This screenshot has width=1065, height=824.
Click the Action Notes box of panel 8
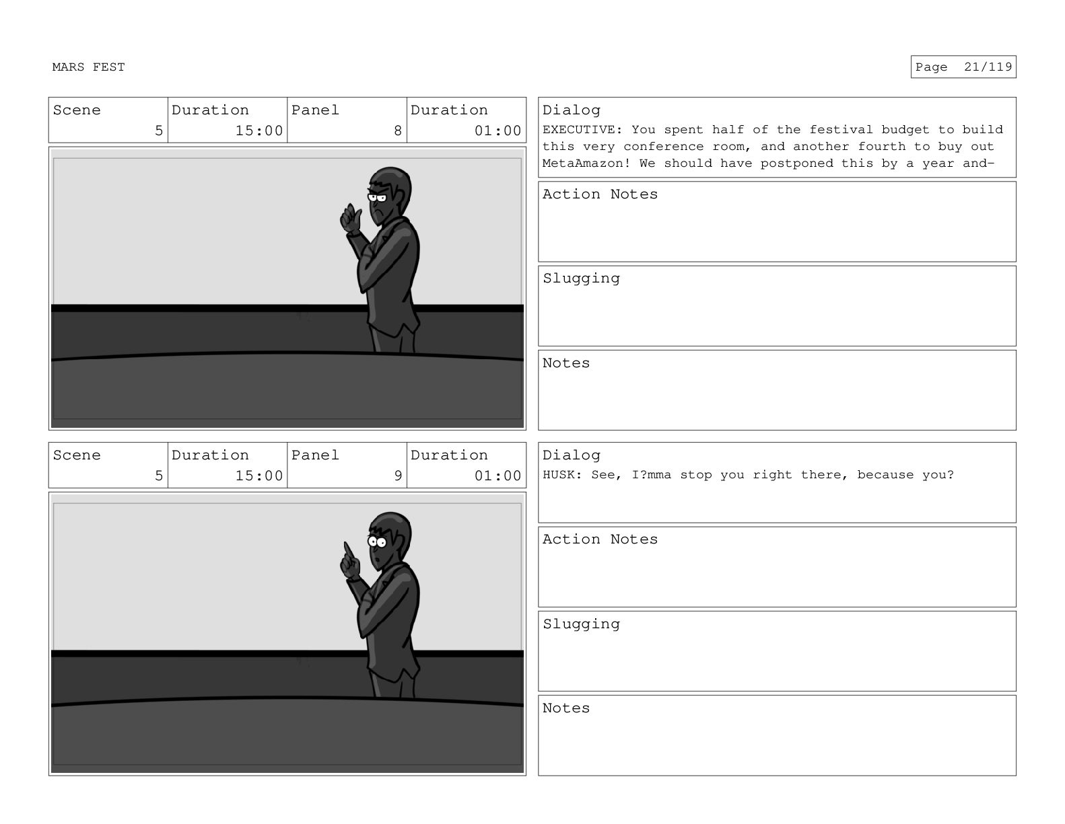(777, 221)
